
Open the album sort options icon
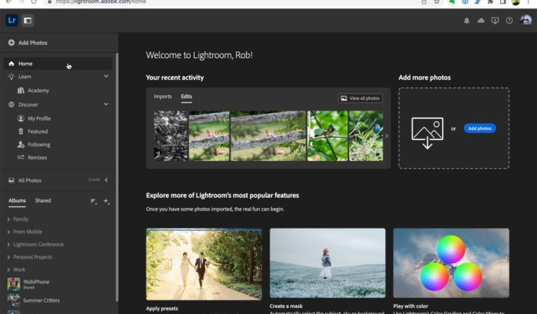coord(93,201)
